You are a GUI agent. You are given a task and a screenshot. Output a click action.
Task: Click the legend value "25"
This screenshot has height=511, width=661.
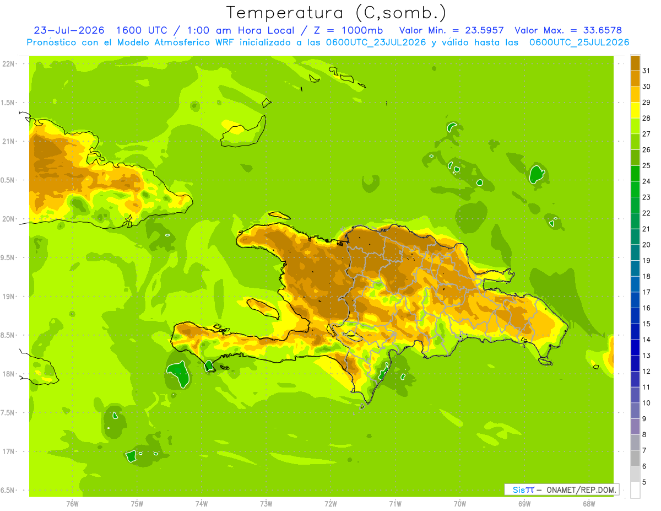pyautogui.click(x=647, y=165)
